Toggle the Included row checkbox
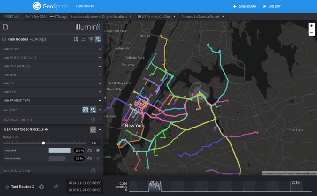Screen dimensions: 317x196 (x=98, y=151)
